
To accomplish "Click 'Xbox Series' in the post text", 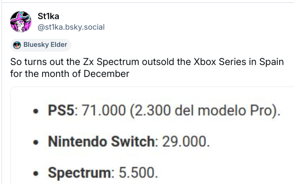I will [x=220, y=62].
